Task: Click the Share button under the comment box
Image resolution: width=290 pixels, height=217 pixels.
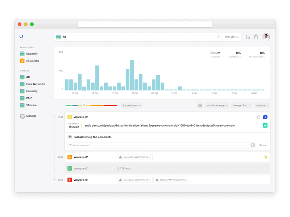Action: click(x=262, y=145)
